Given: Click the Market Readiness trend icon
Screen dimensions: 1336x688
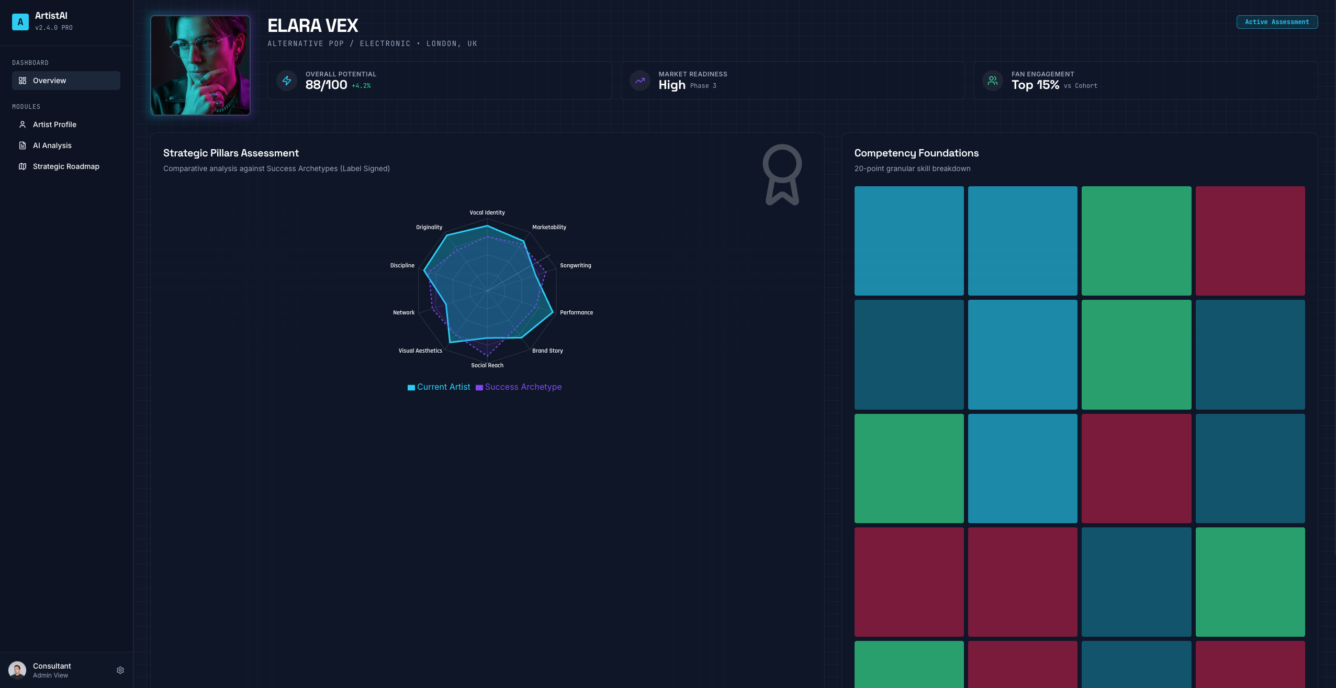Looking at the screenshot, I should click(640, 81).
